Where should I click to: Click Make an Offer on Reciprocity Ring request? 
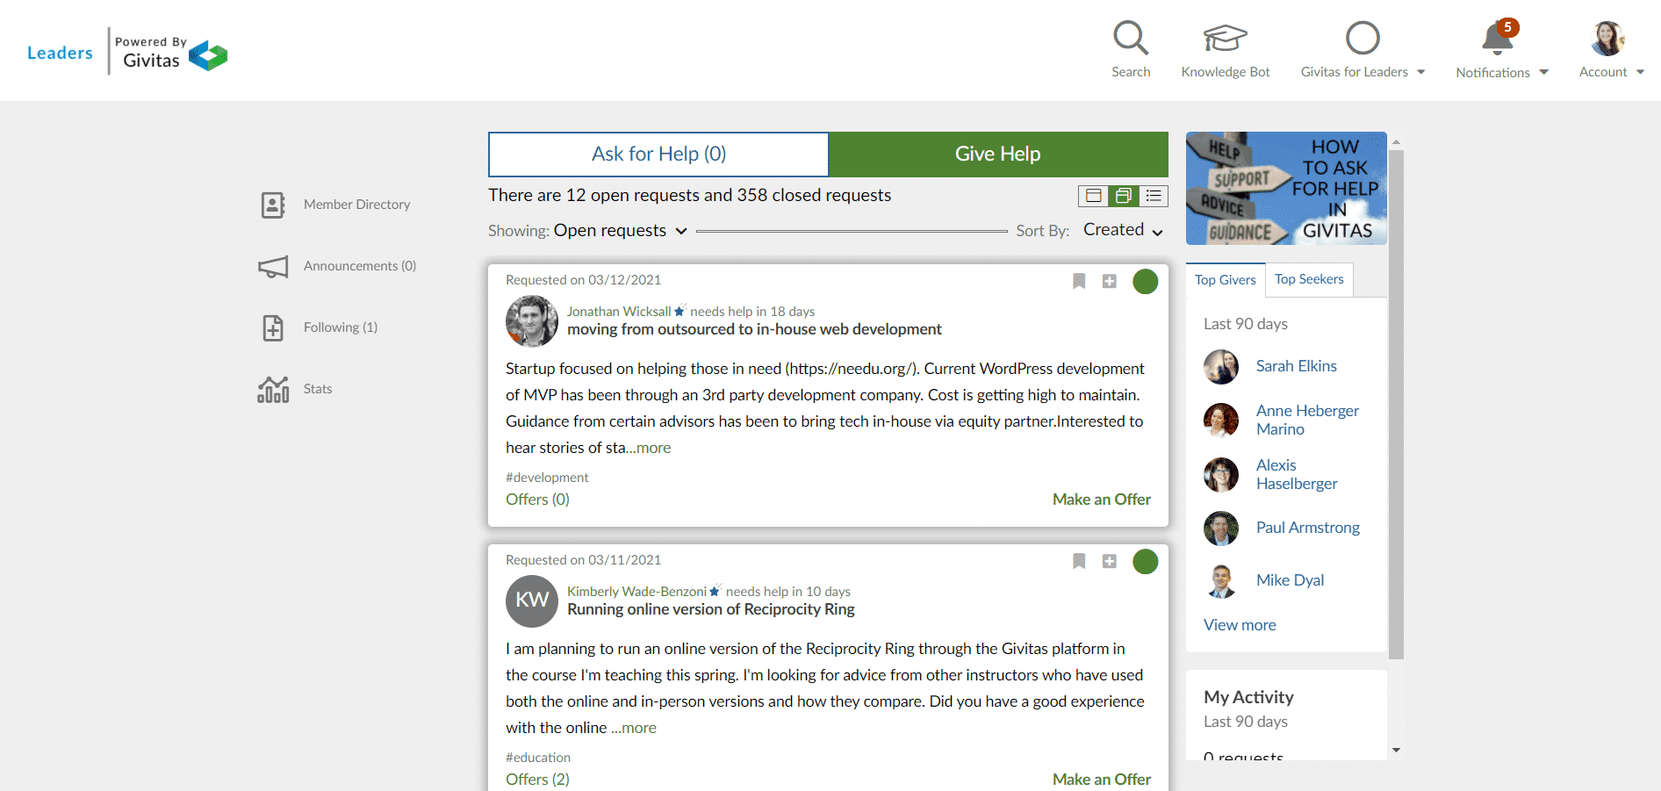pyautogui.click(x=1102, y=780)
